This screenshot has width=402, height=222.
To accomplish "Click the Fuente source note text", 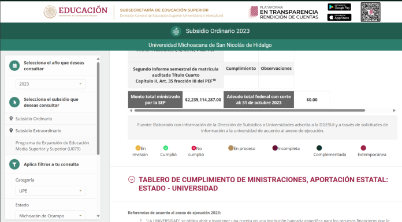I will (x=263, y=127).
